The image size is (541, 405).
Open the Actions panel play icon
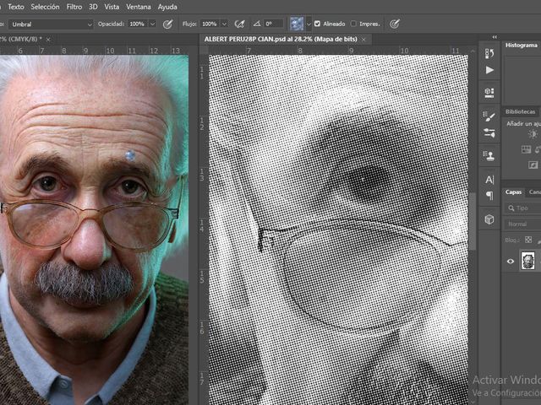[489, 70]
